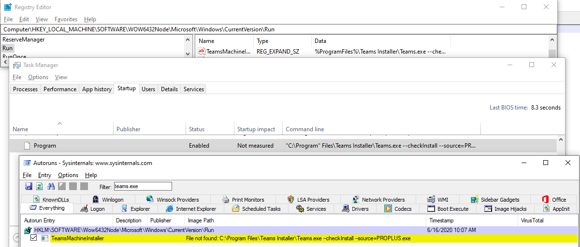Image resolution: width=580 pixels, height=247 pixels.
Task: Open the Codecs tab in Autoruns
Action: [x=398, y=209]
